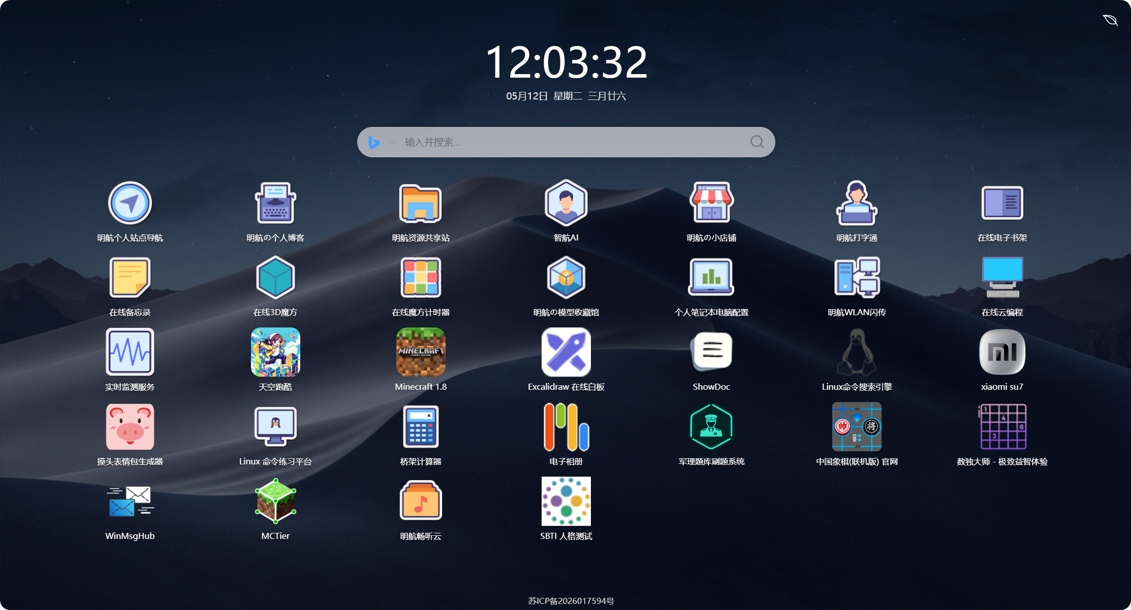This screenshot has height=610, width=1131.
Task: Open the 在线电子书架 icon
Action: pyautogui.click(x=1002, y=203)
